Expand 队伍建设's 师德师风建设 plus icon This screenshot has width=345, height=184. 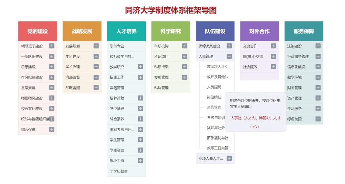(229, 46)
